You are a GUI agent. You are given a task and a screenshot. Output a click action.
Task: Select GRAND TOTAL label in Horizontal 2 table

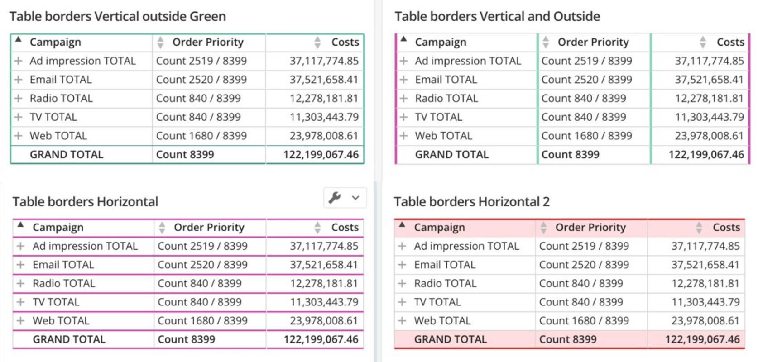point(451,340)
